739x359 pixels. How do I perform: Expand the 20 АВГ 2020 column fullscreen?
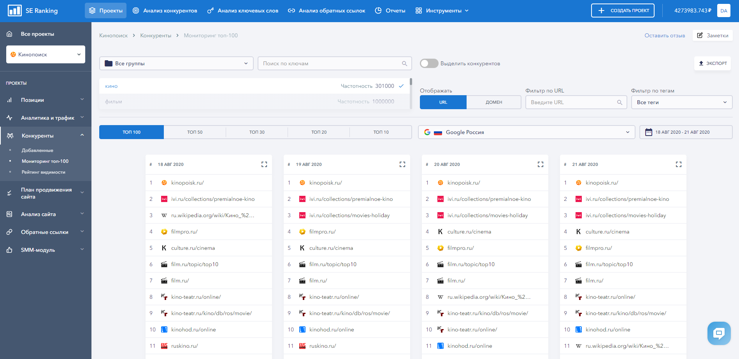(x=541, y=164)
